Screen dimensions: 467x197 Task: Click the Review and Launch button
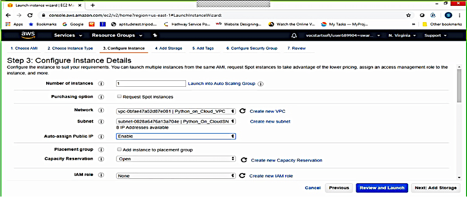(381, 188)
